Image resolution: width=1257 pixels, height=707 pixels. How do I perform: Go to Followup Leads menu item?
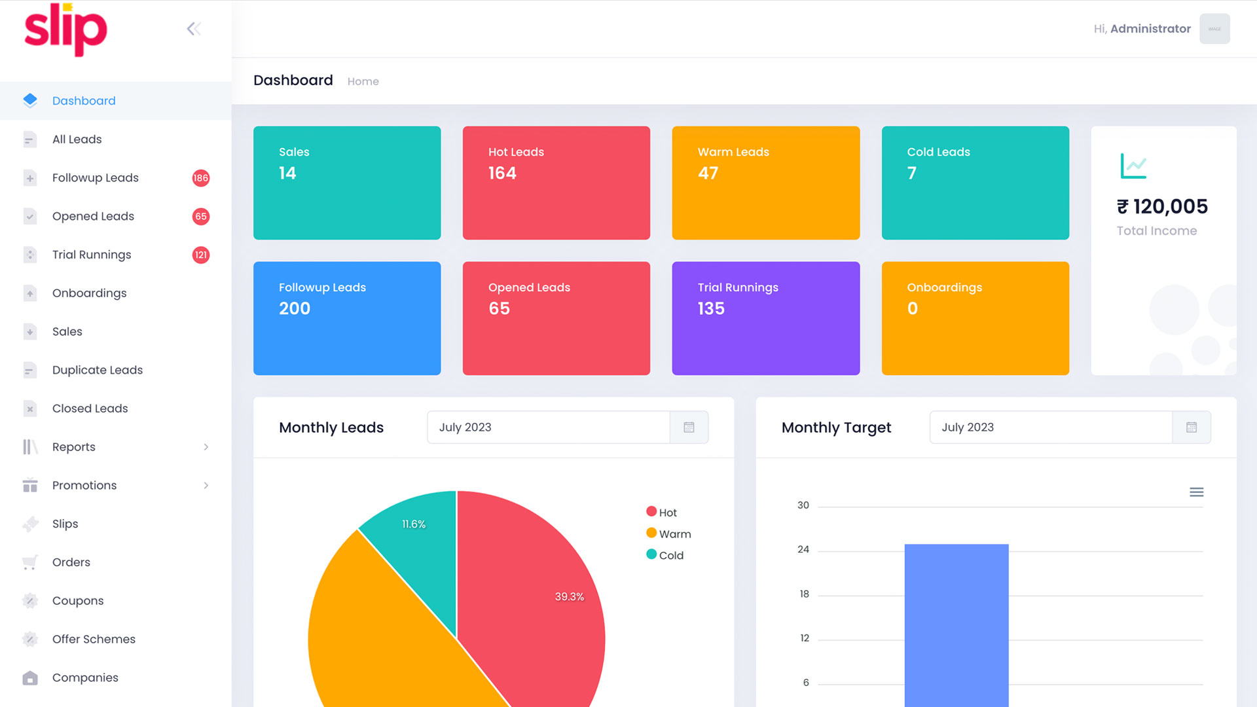[116, 178]
